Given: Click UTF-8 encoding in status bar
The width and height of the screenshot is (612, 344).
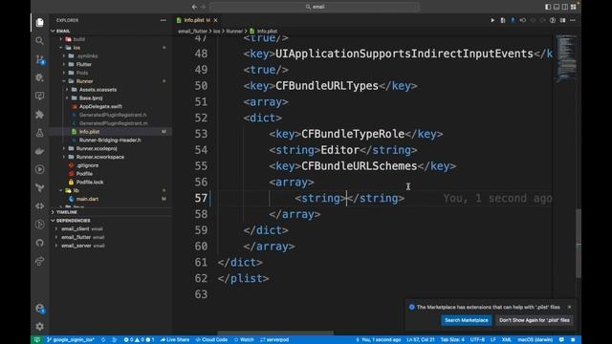Looking at the screenshot, I should (x=477, y=340).
